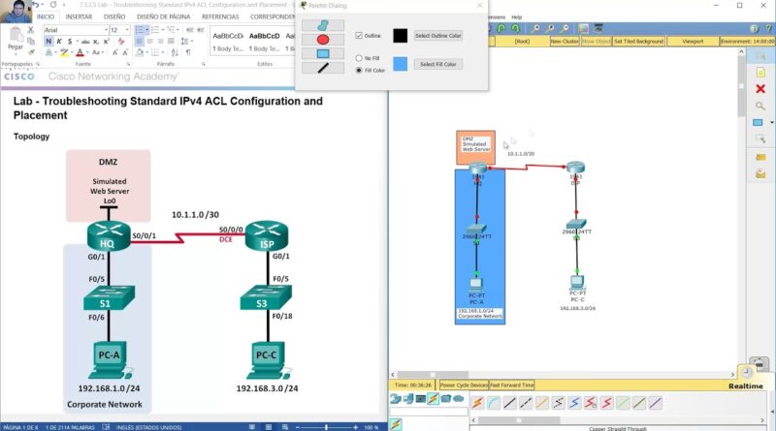Toggle strikethrough (abc) formatting
The height and width of the screenshot is (431, 776).
85,42
